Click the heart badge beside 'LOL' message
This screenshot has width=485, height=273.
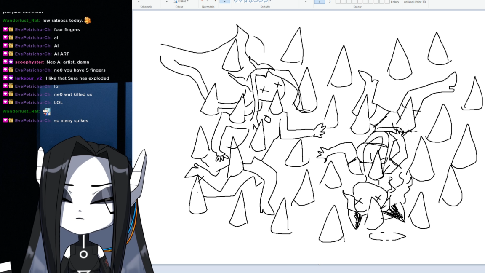coord(5,102)
